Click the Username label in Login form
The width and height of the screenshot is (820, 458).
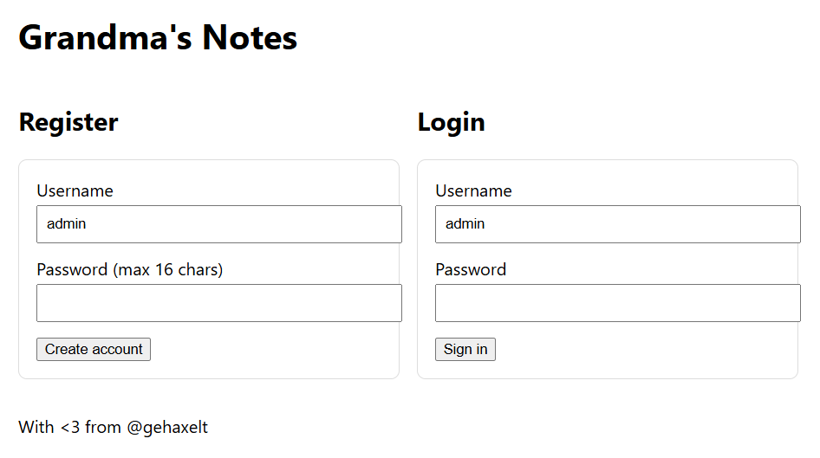(473, 190)
